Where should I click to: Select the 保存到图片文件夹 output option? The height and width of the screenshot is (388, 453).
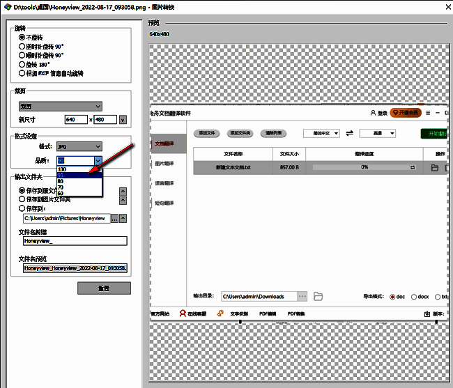(x=22, y=199)
